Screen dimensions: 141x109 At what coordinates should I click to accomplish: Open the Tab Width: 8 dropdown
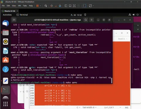coord(90,108)
